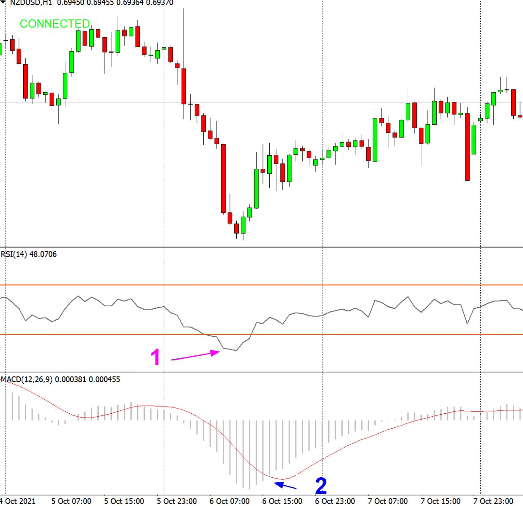This screenshot has height=506, width=523.
Task: Click the chart menu triangle beside NZDUSD,H1
Action: pyautogui.click(x=3, y=2)
